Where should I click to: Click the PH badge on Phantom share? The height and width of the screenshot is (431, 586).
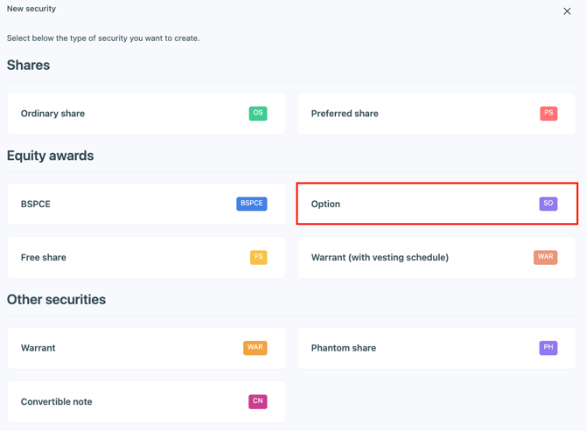548,348
